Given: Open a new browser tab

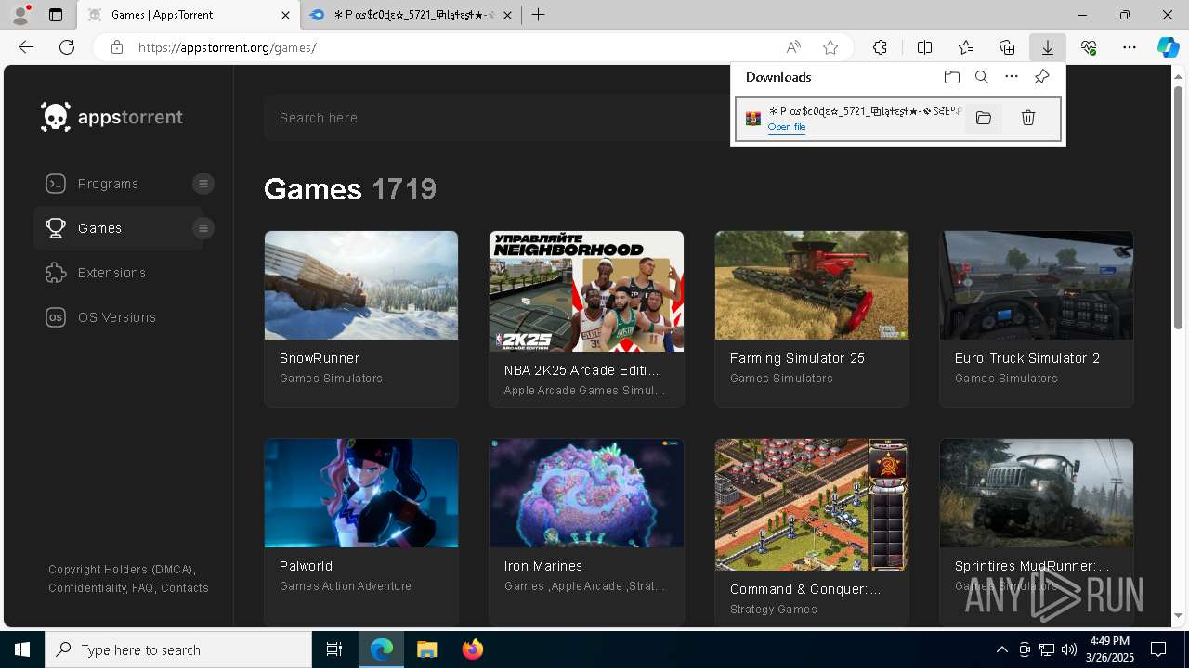Looking at the screenshot, I should [x=539, y=15].
